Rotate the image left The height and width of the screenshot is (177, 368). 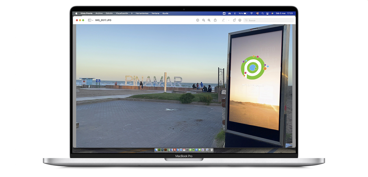[234, 20]
